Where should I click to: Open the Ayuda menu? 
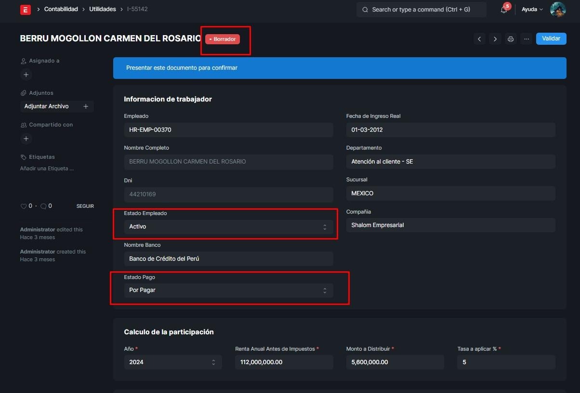532,10
